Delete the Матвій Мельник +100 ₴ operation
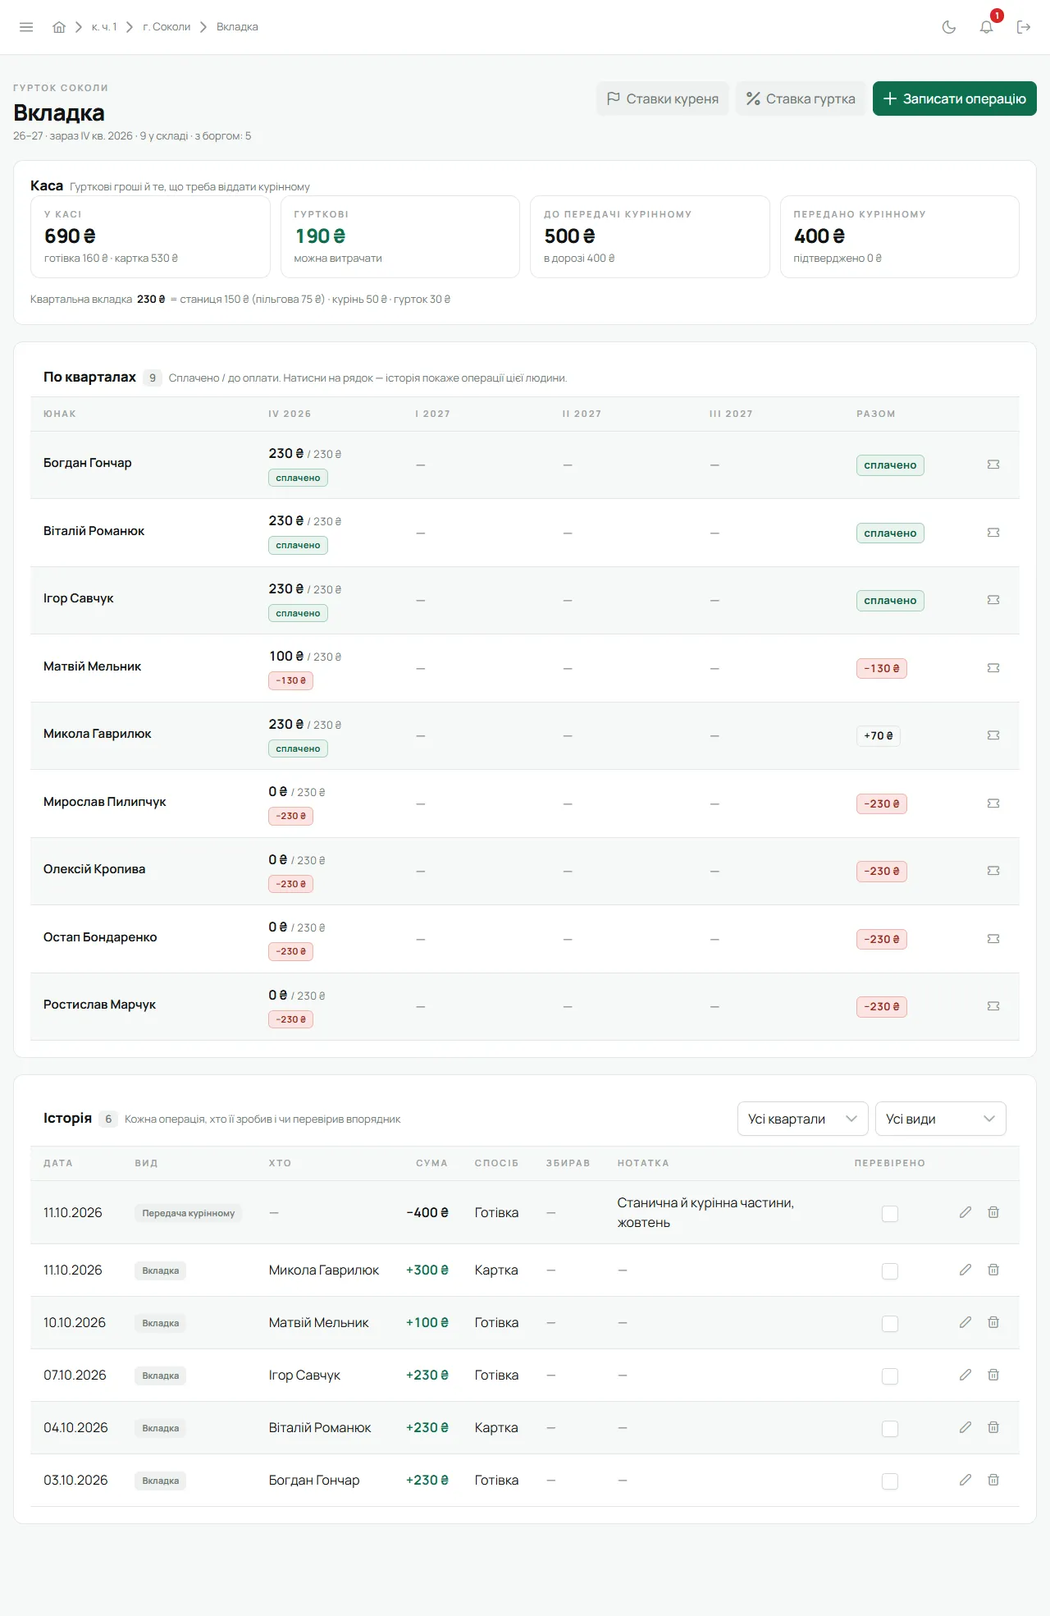The width and height of the screenshot is (1050, 1616). point(993,1322)
